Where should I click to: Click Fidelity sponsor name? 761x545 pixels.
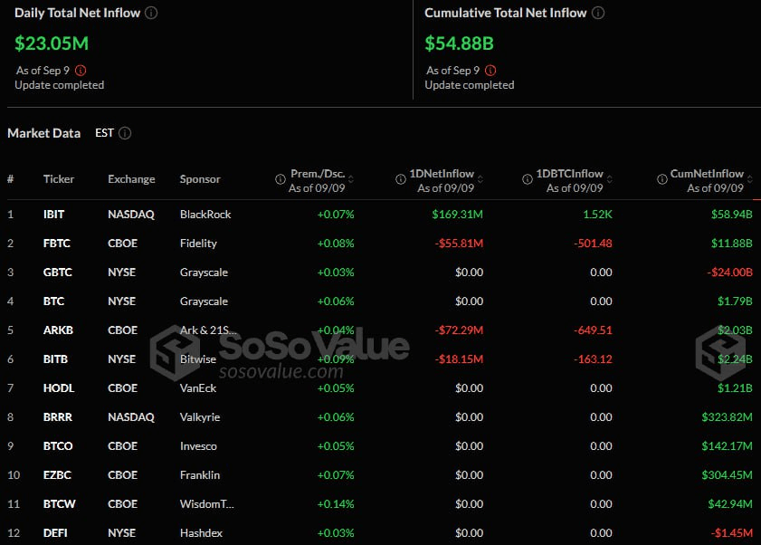[198, 244]
